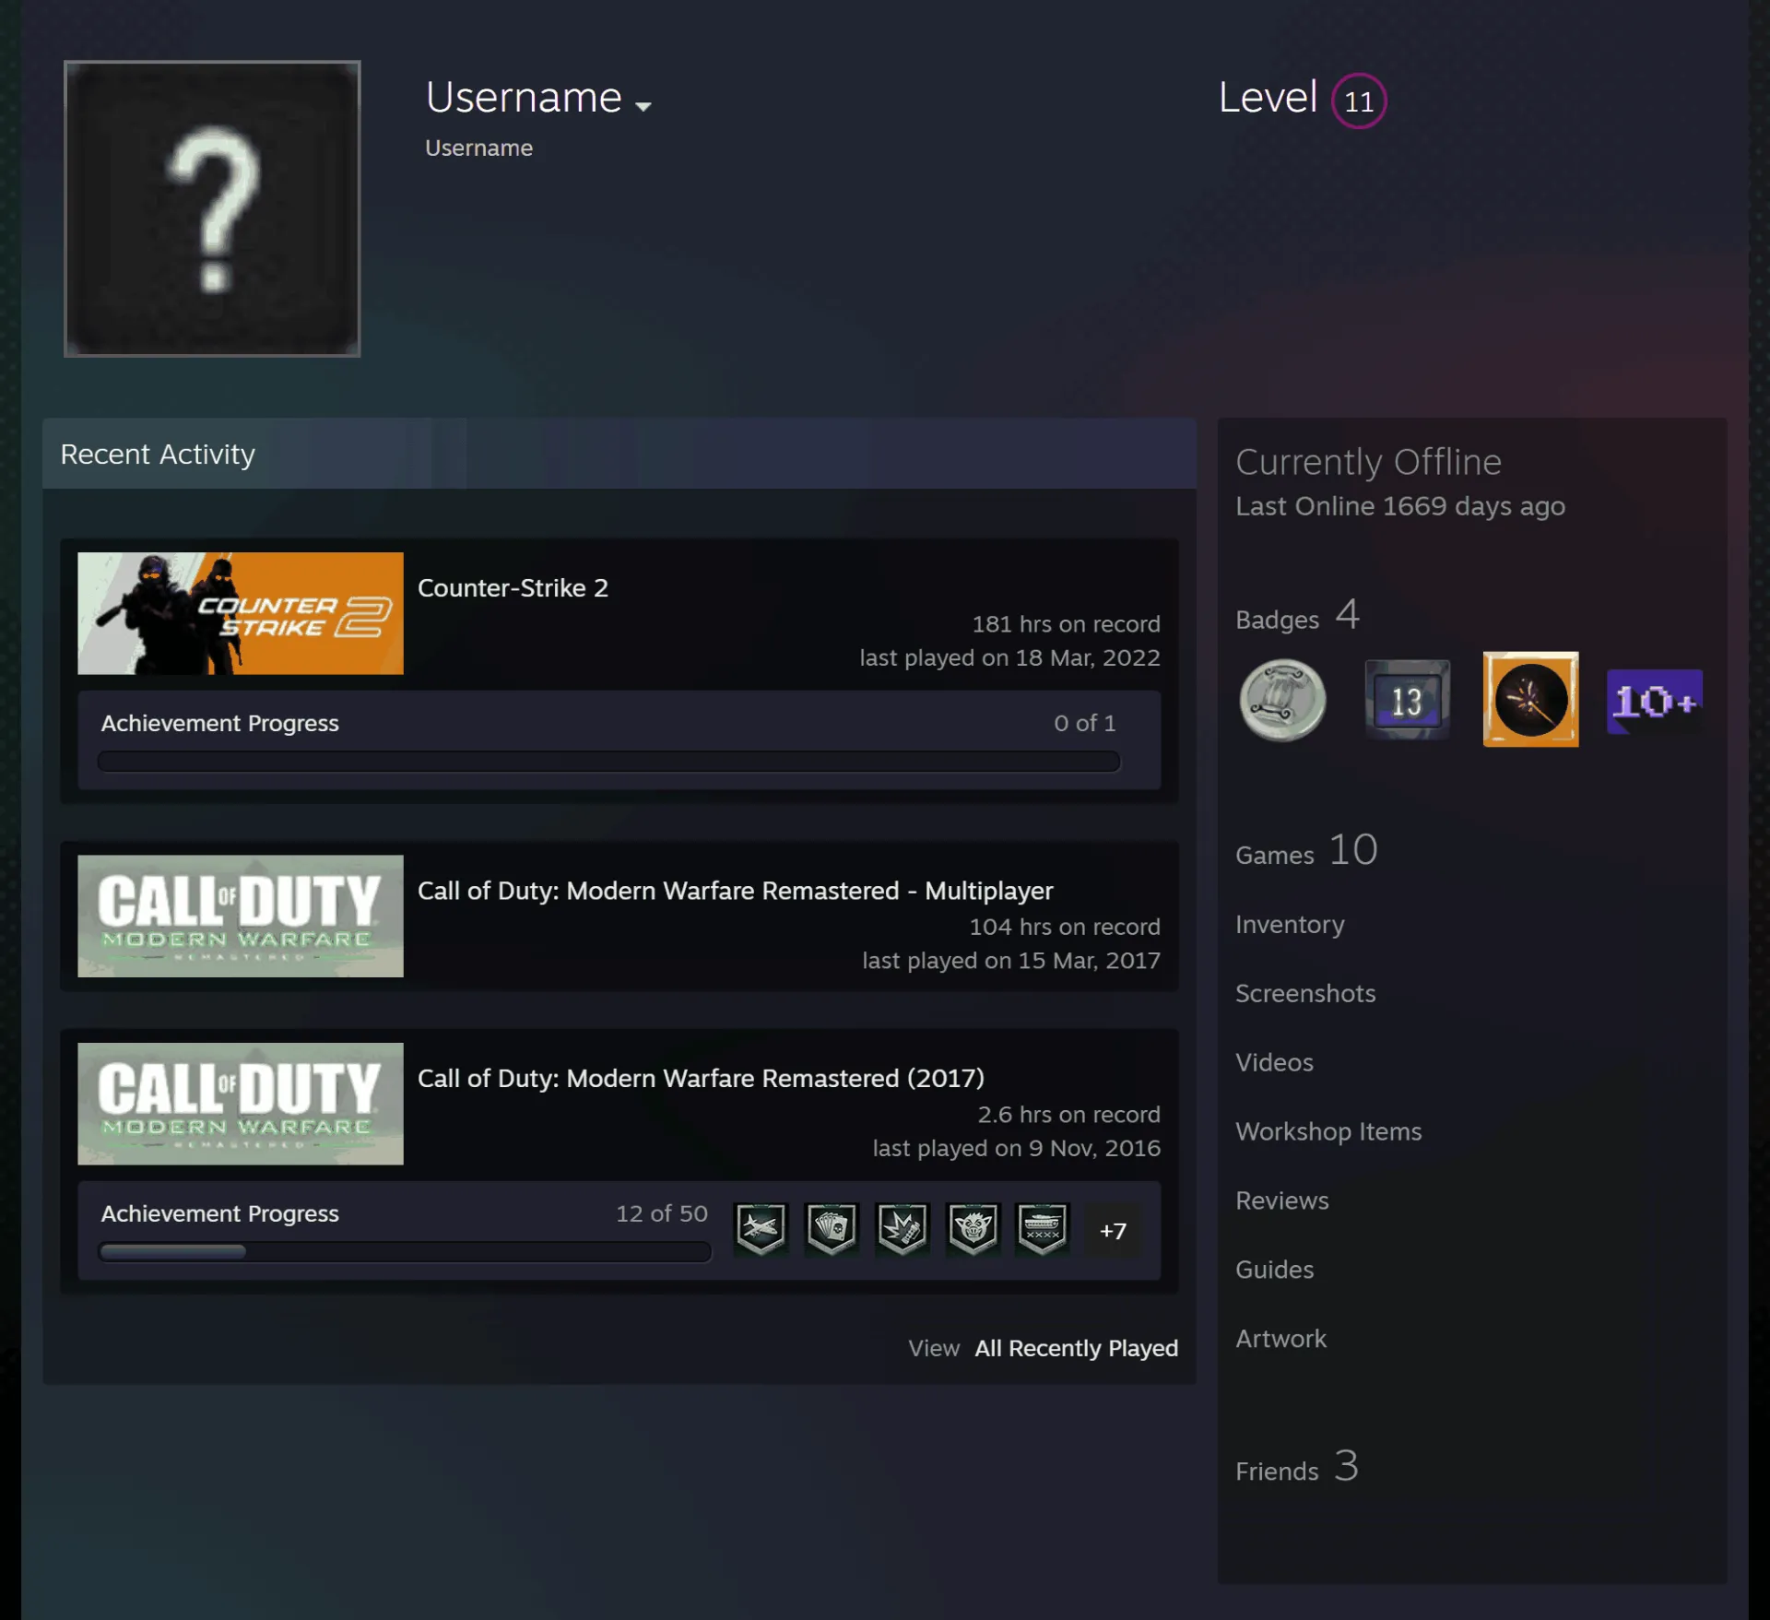Open the Pillar of Community badge
Image resolution: width=1770 pixels, height=1620 pixels.
point(1282,700)
